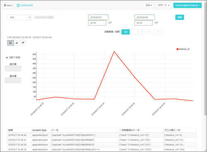Go to next page with 次へ button

tap(159, 32)
